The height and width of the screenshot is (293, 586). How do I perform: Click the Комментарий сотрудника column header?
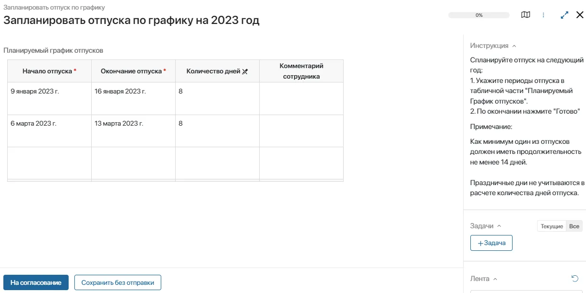(301, 70)
